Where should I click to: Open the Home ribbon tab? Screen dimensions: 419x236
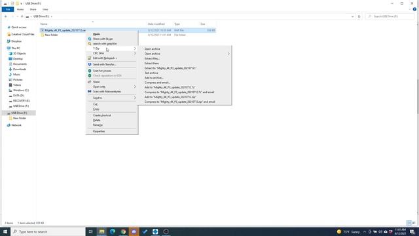[20, 9]
